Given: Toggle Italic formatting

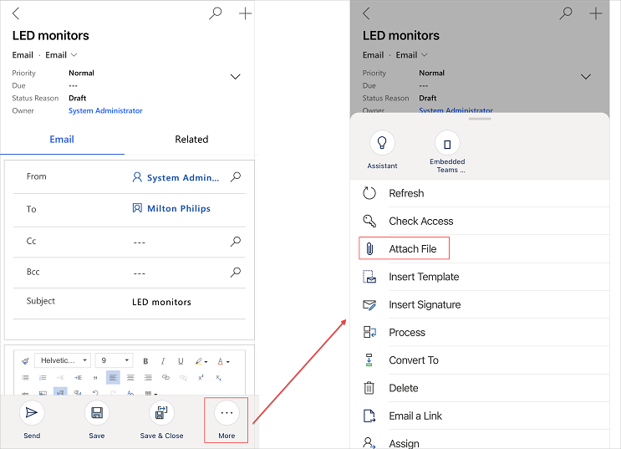Looking at the screenshot, I should [163, 361].
